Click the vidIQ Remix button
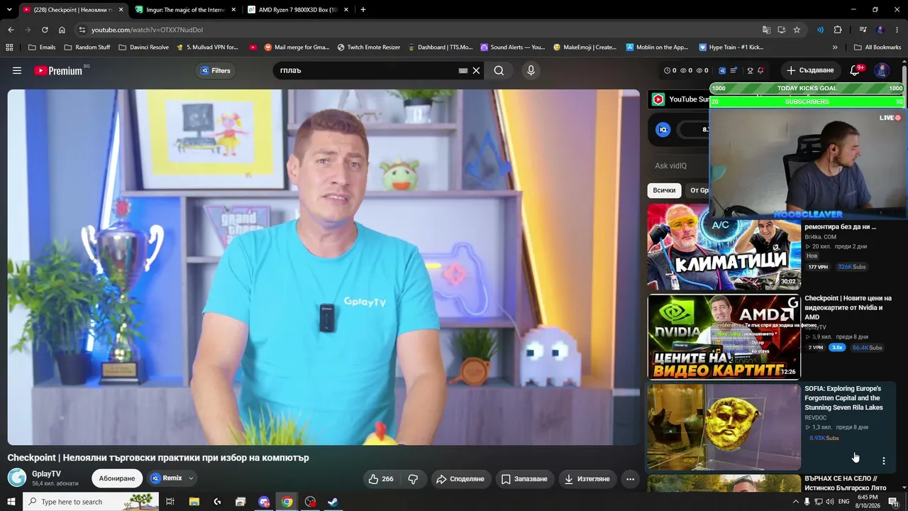The image size is (908, 511). click(x=167, y=478)
